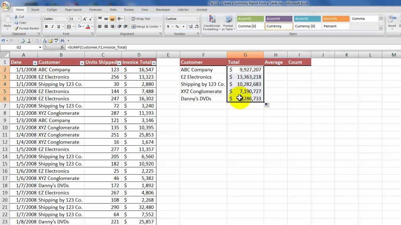
Task: Open the font size dropdown
Action: (79, 18)
